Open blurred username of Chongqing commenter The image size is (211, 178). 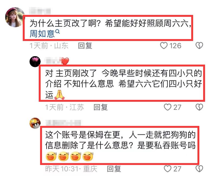tap(63, 122)
